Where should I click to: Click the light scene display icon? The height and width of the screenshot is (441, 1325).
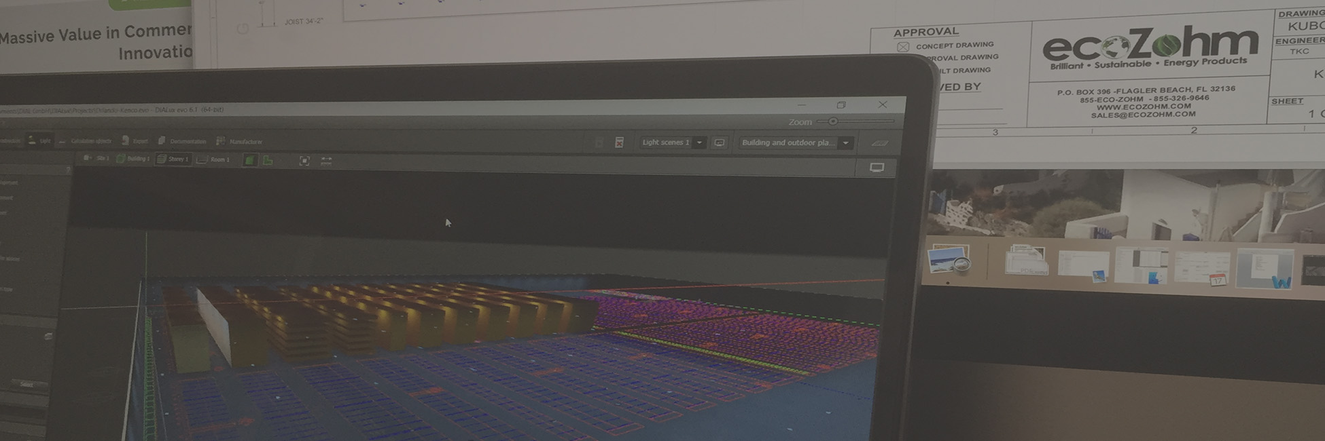(720, 142)
